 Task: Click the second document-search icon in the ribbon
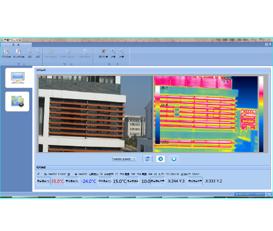coord(19,53)
